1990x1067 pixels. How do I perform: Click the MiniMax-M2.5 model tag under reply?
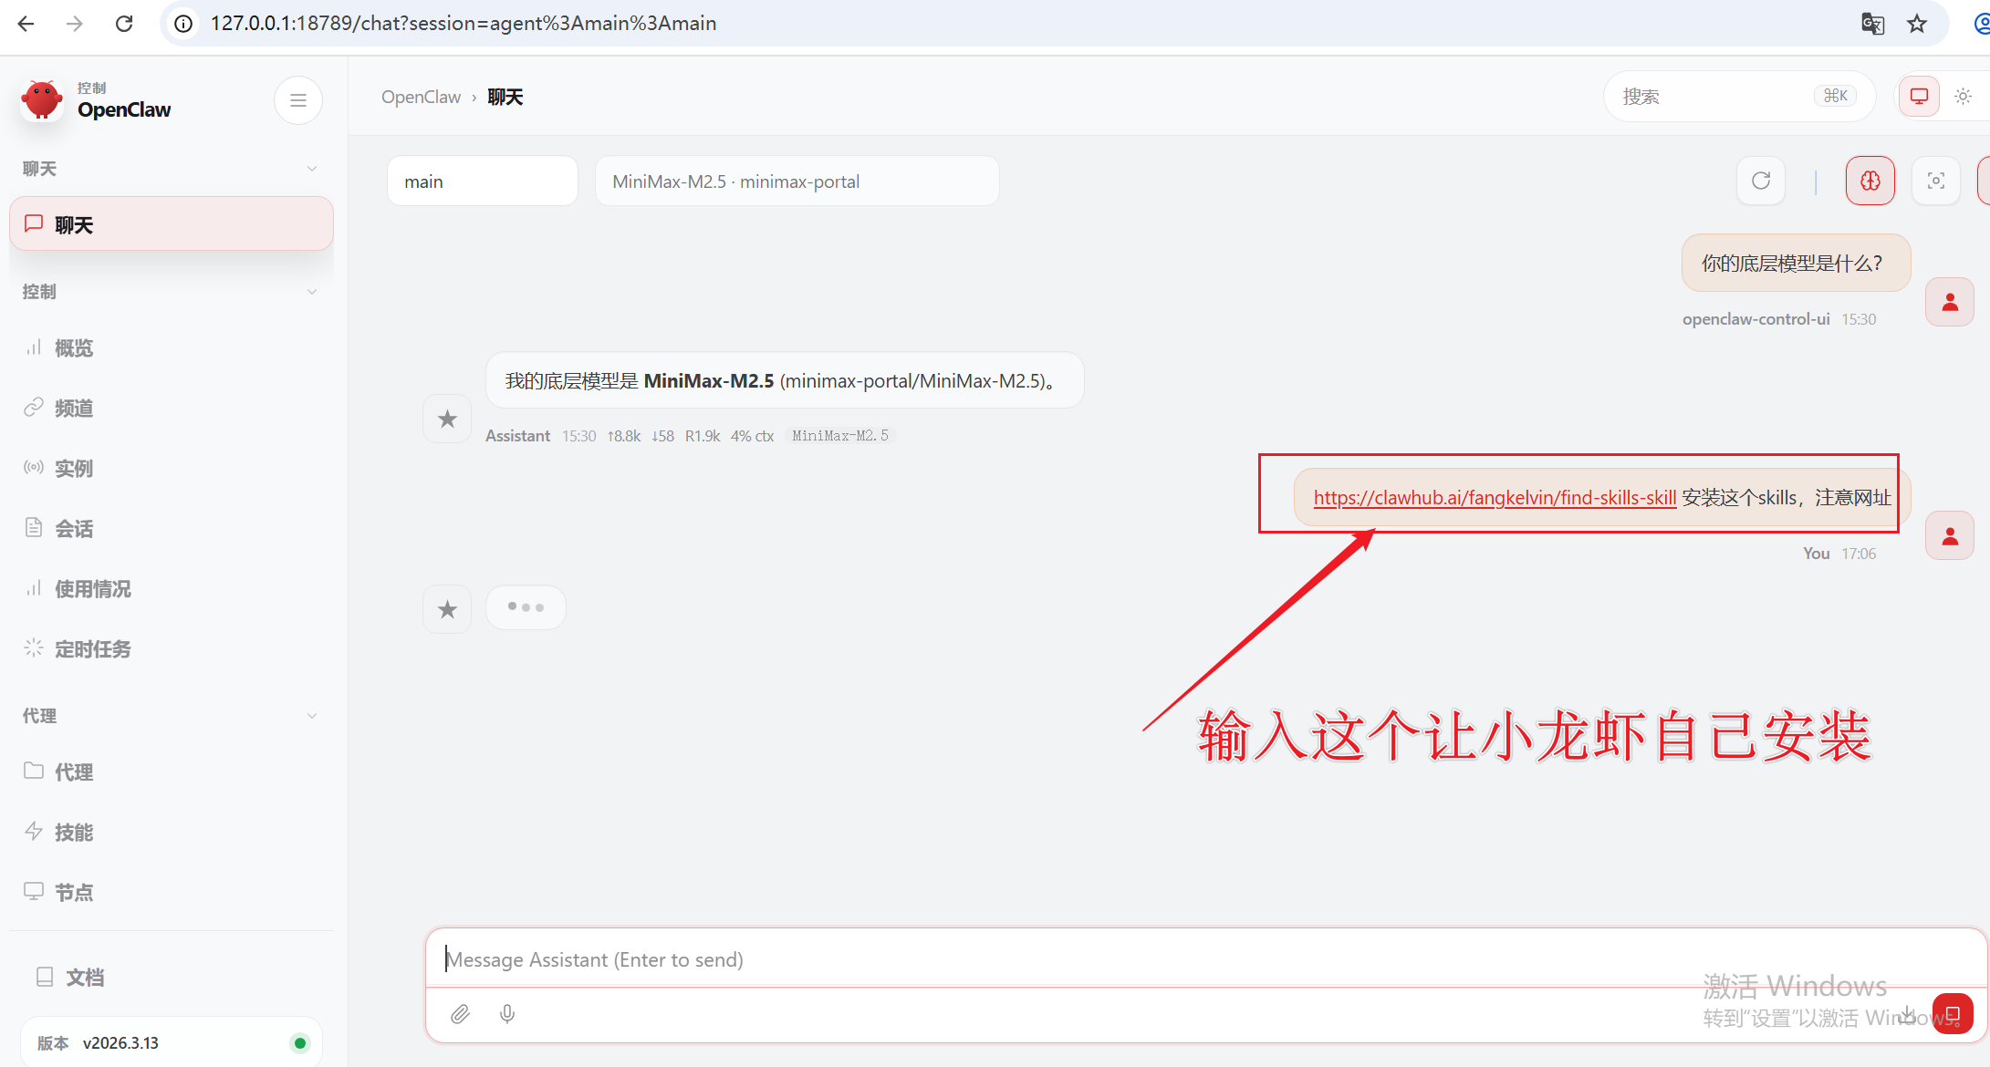[x=840, y=436]
